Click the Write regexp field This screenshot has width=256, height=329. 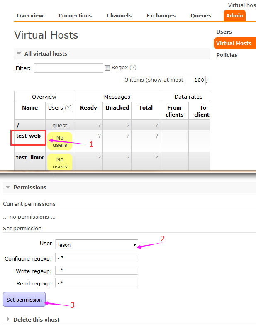(97, 270)
